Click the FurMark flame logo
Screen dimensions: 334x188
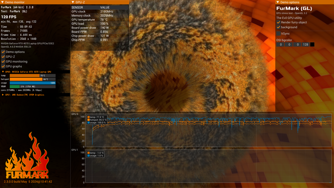tap(27, 156)
